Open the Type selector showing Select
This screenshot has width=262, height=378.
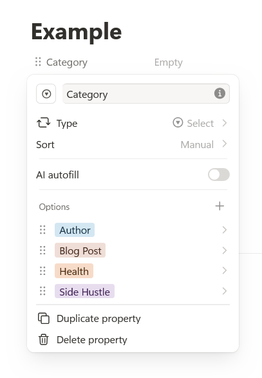pos(133,123)
